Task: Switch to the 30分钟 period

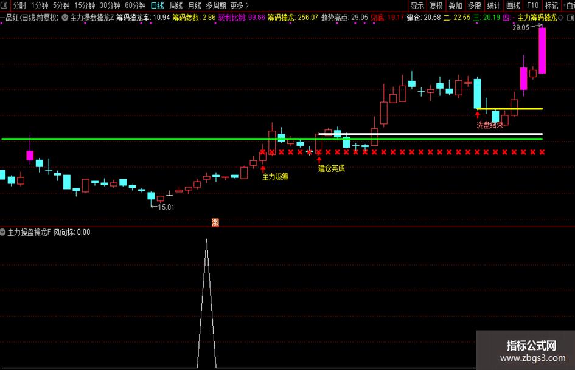Action: click(110, 5)
